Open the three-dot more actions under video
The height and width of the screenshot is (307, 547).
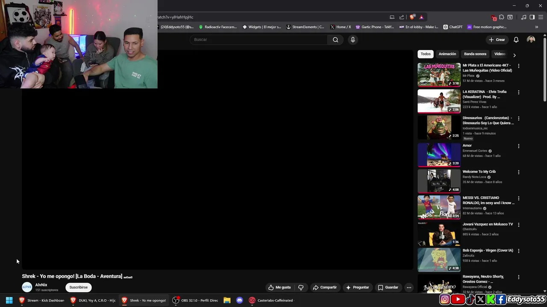(409, 287)
